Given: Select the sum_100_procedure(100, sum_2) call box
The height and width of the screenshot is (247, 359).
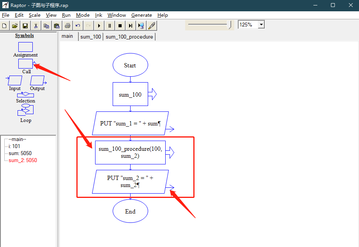Looking at the screenshot, I should coord(130,152).
